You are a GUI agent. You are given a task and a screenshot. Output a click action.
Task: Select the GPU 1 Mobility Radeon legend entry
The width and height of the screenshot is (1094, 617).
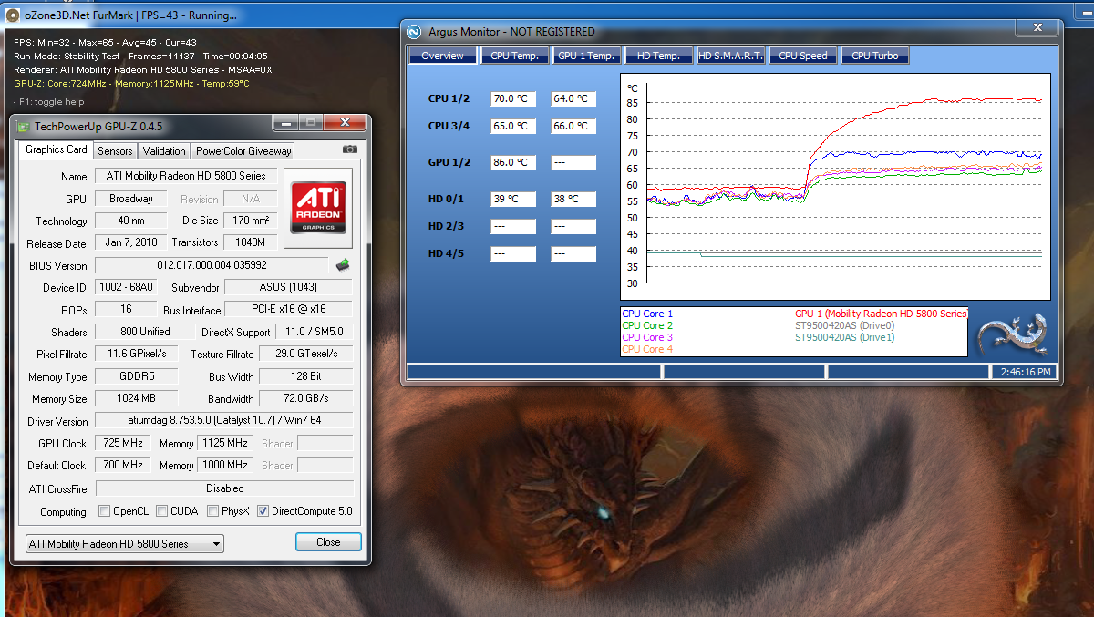881,314
